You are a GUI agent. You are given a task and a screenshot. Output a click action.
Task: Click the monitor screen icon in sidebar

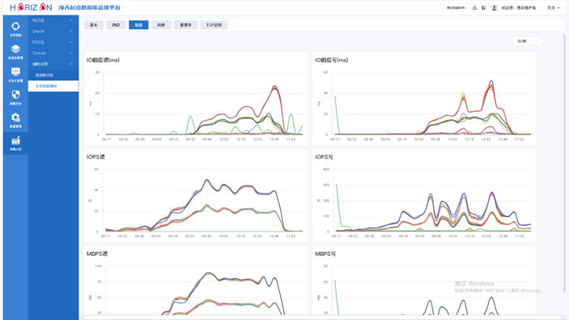tap(15, 72)
